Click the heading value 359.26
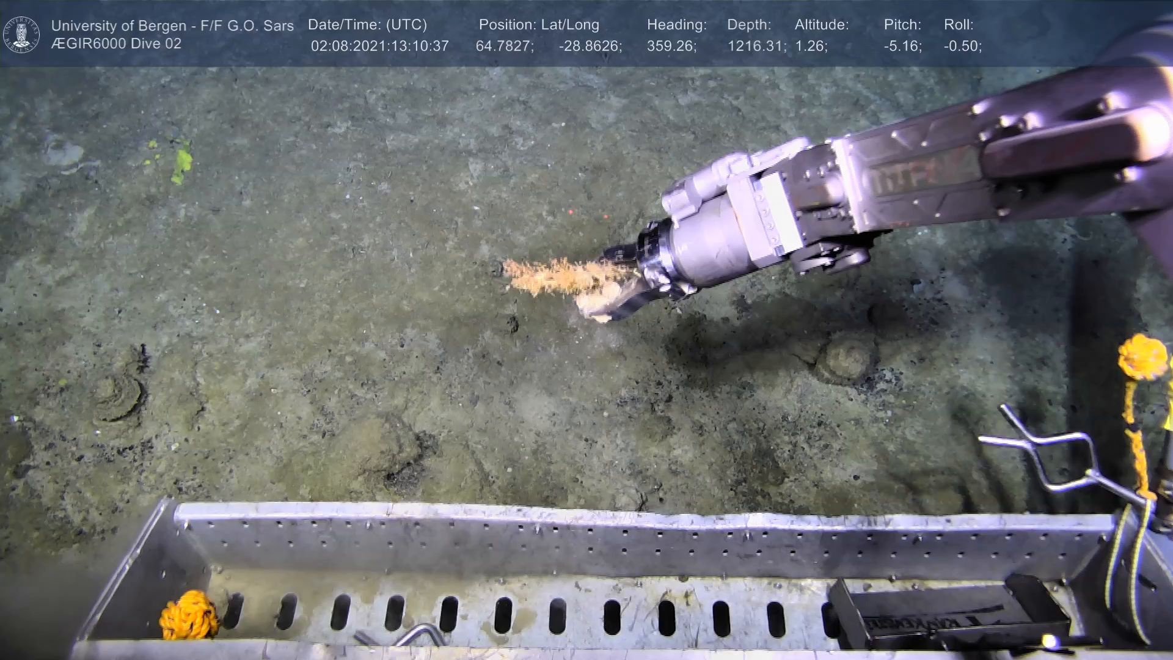Viewport: 1173px width, 660px height. pyautogui.click(x=671, y=46)
